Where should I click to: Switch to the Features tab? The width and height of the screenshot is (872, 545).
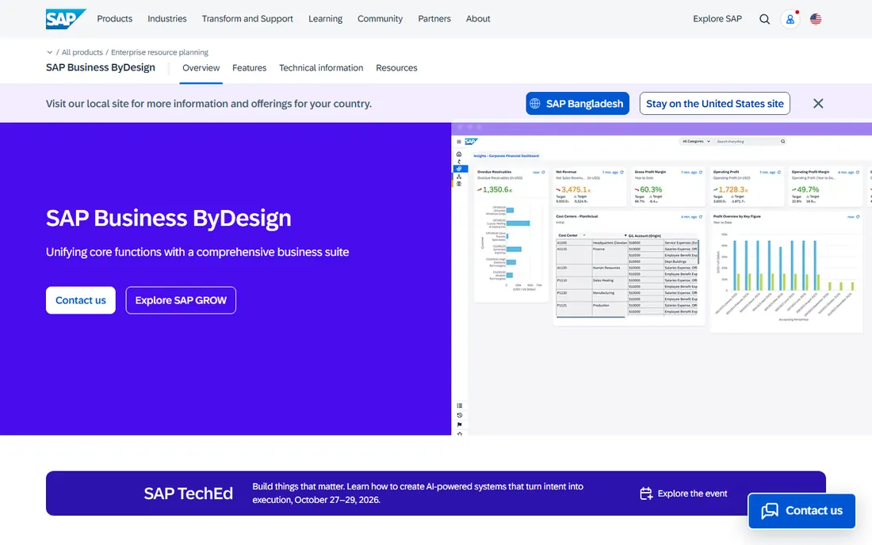pos(249,68)
